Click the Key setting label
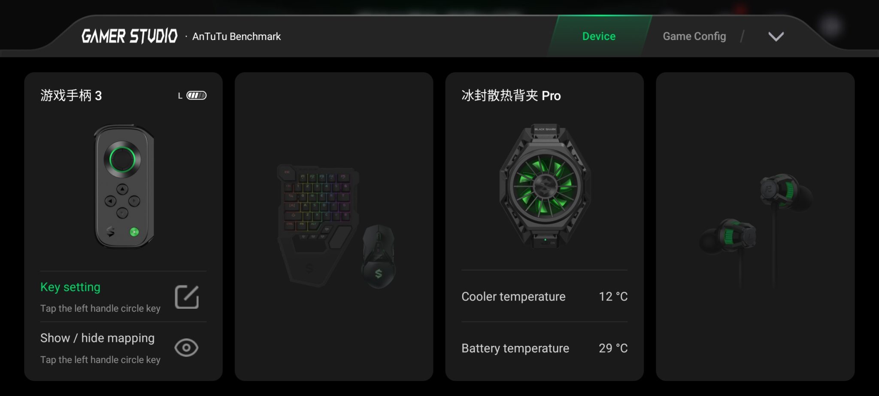Screen dimensions: 879x396 70,287
